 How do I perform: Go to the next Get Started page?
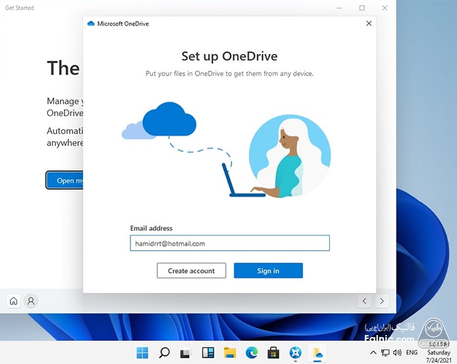pos(382,301)
